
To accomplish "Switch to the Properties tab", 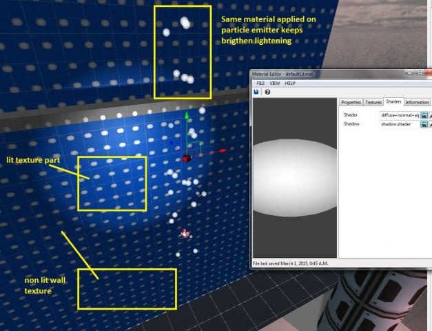I will [351, 102].
